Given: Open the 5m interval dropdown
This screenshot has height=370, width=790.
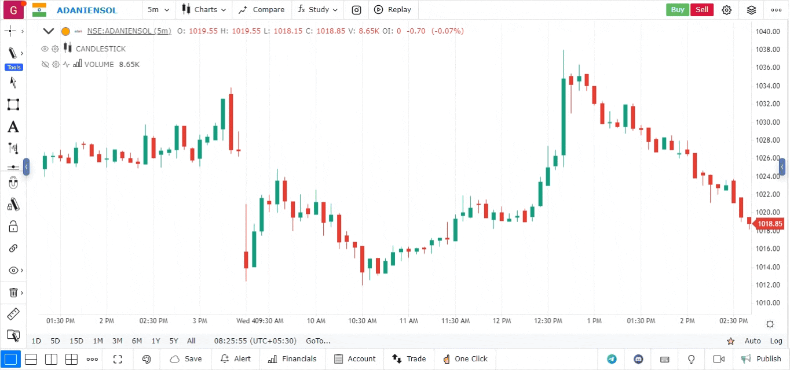Looking at the screenshot, I should [x=158, y=10].
